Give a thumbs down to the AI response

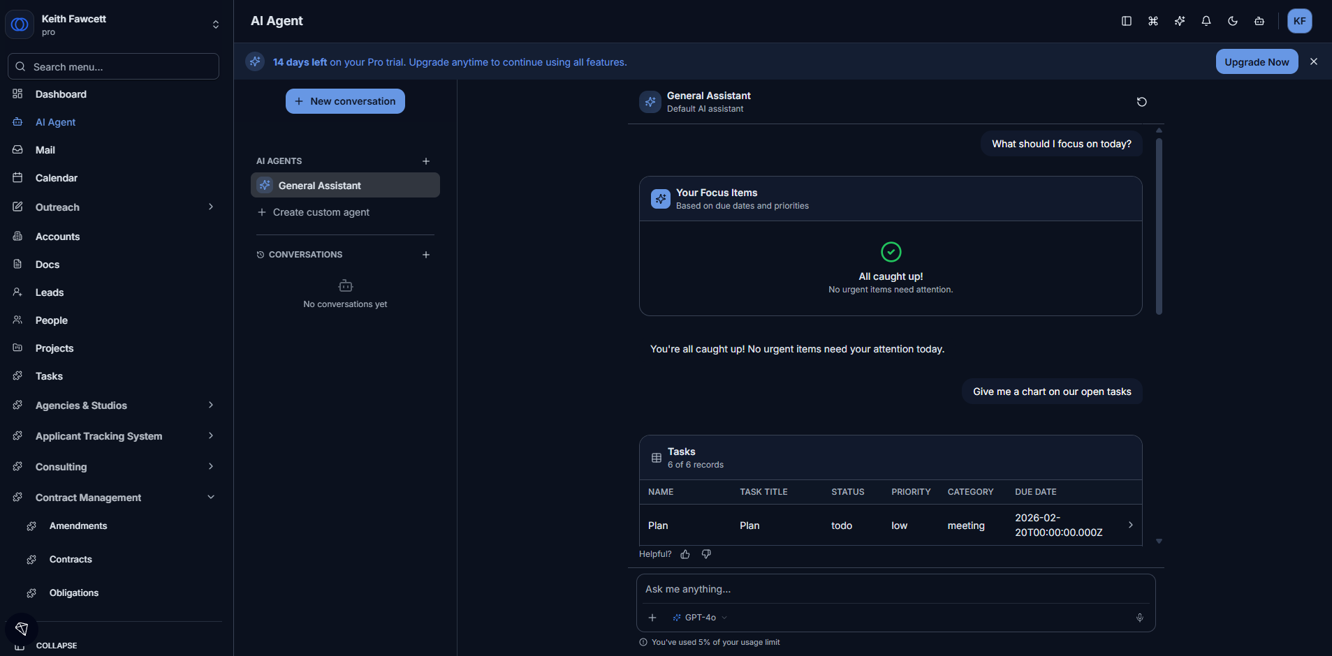(705, 553)
